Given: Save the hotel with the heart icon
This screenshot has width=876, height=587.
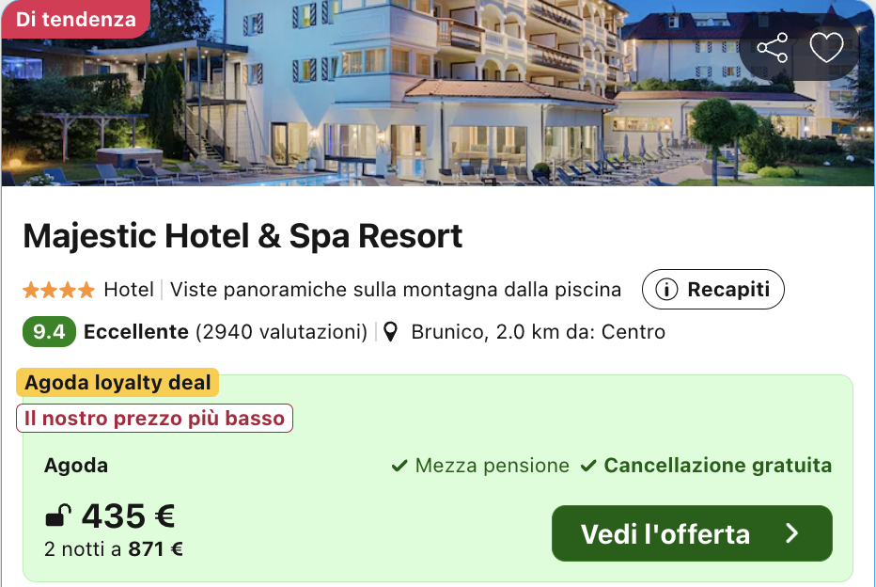Looking at the screenshot, I should [826, 48].
